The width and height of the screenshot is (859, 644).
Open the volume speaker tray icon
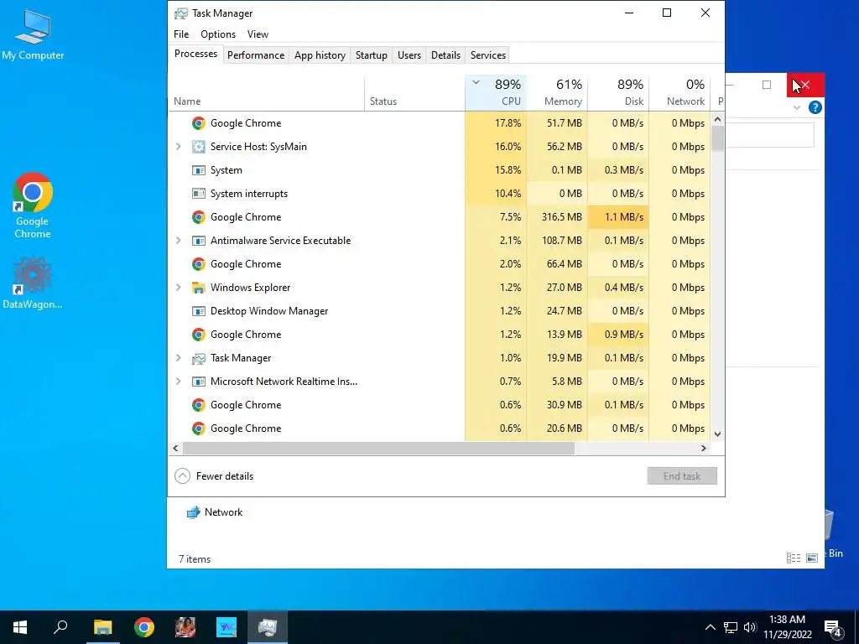tap(749, 627)
